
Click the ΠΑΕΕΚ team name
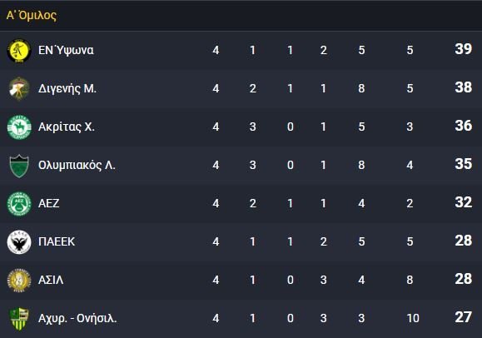pos(57,241)
